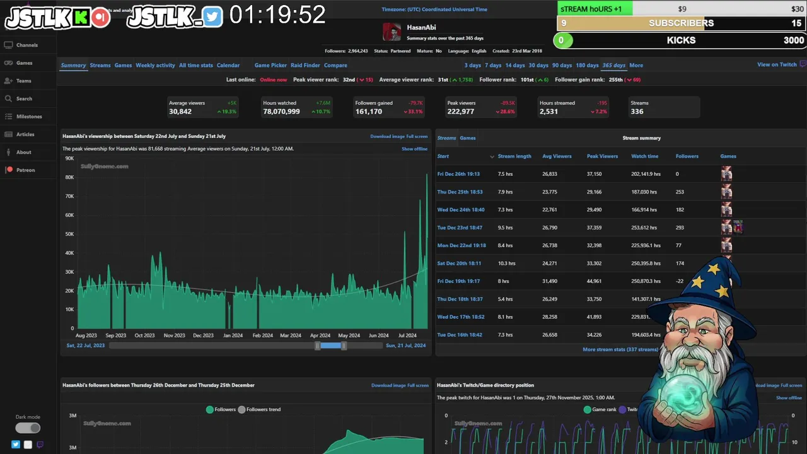Select the 3 days range
807x454 pixels.
click(473, 65)
